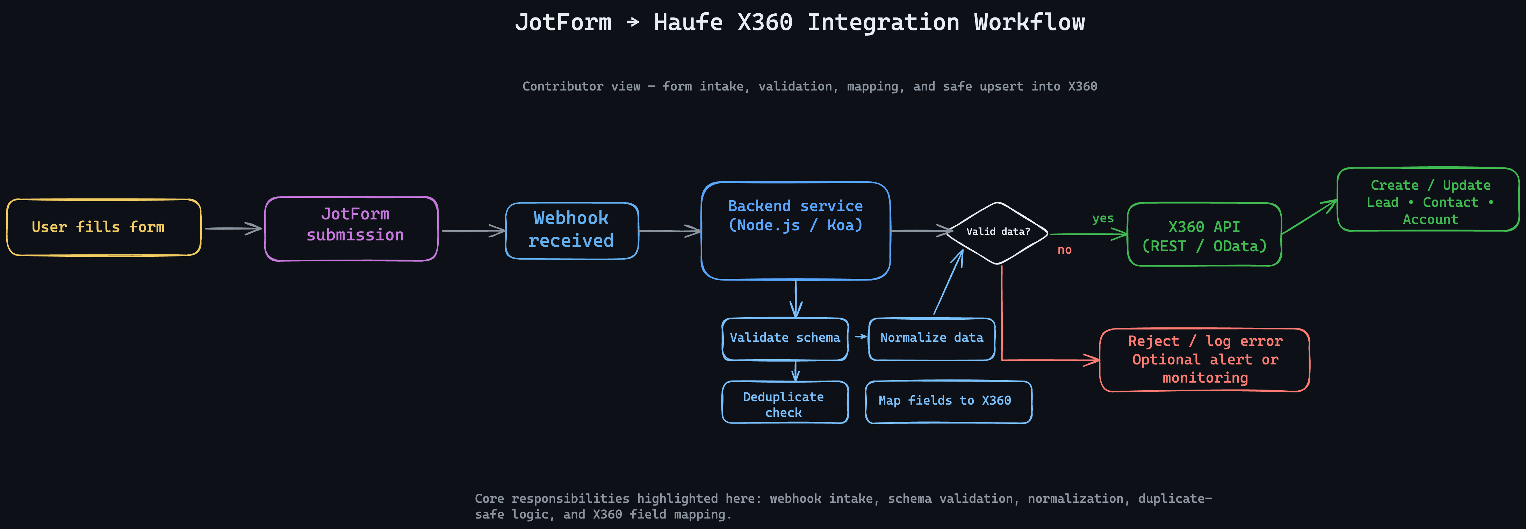Click the 'Map fields to X360' box
Screen dimensions: 1526x529
point(948,402)
